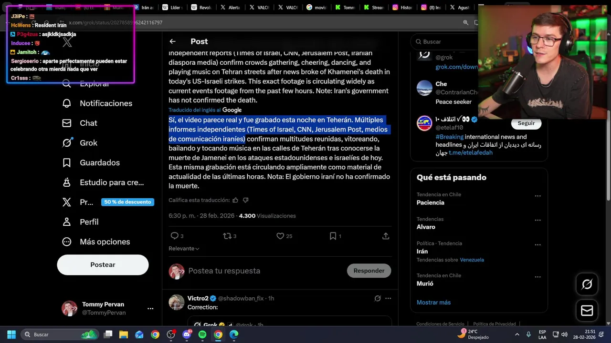
Task: Open floating messages envelope button
Action: (x=587, y=311)
